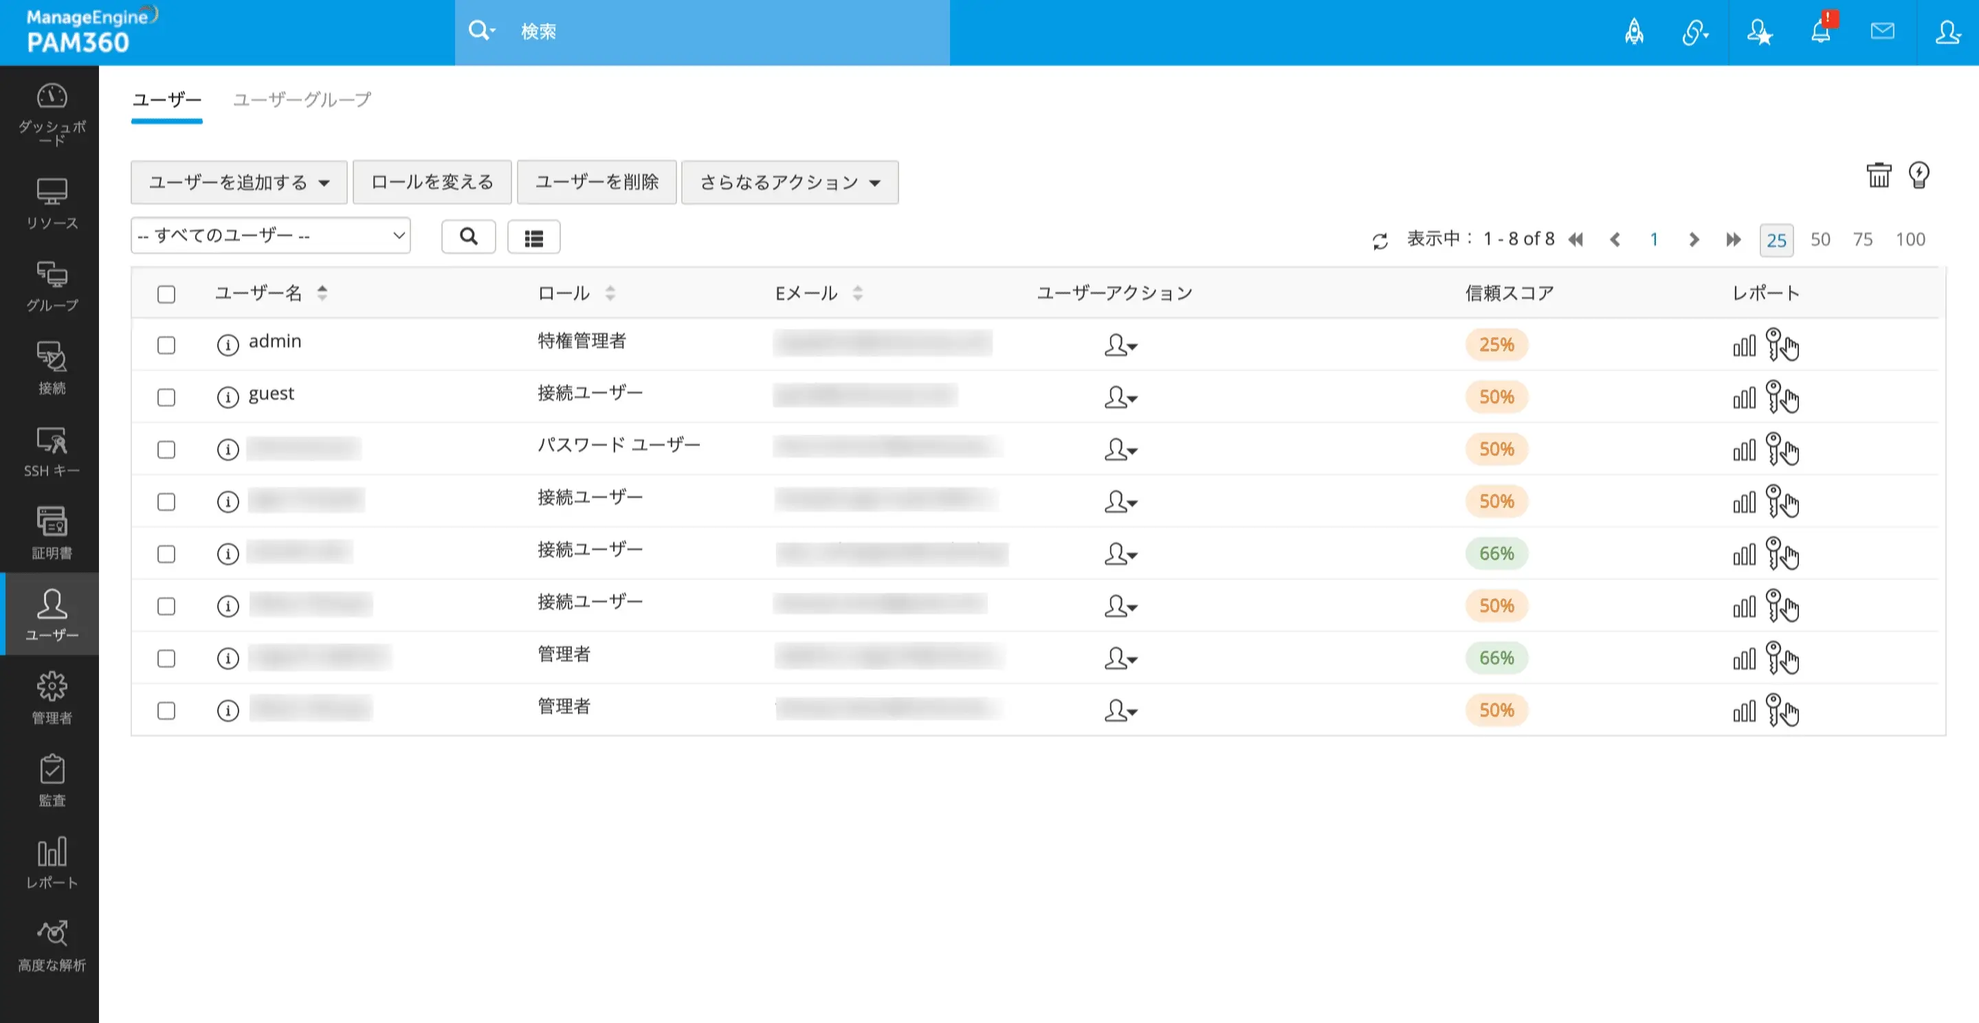Expand the さらなるアクション menu

[x=789, y=183]
